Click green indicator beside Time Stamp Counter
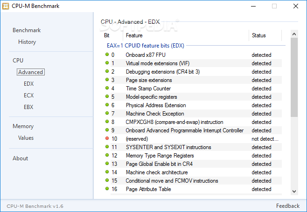Screen dimensions: 307x212 pos(107,88)
